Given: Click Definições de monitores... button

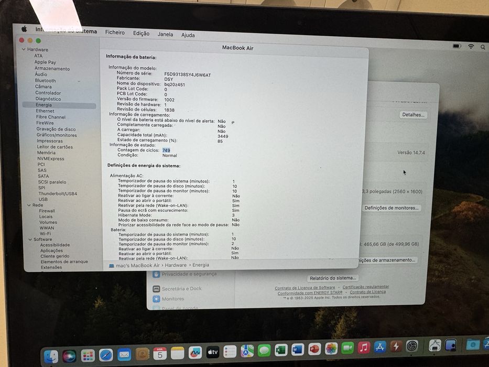Looking at the screenshot, I should [x=392, y=208].
